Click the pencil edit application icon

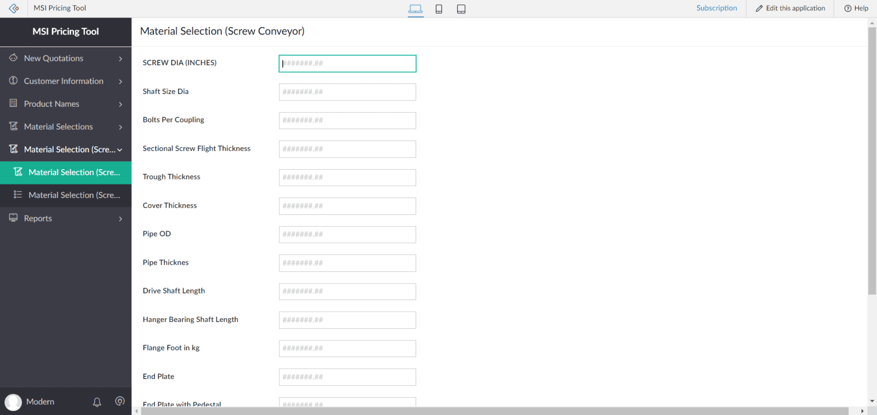759,8
